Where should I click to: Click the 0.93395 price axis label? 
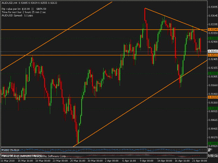point(213,24)
